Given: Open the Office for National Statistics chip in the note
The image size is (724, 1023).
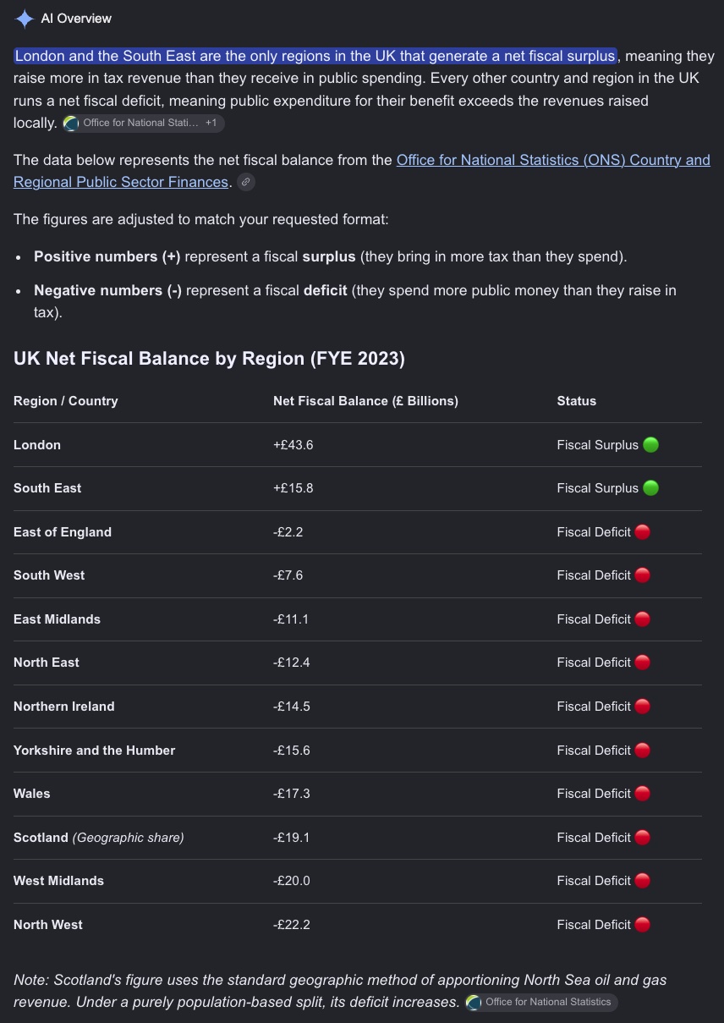Looking at the screenshot, I should click(542, 1003).
